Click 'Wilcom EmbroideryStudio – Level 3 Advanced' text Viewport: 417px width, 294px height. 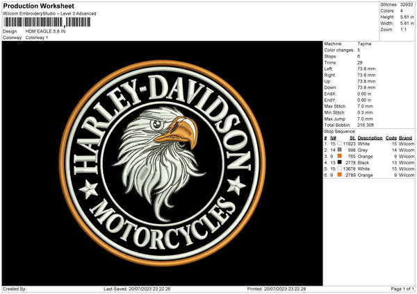tap(49, 14)
